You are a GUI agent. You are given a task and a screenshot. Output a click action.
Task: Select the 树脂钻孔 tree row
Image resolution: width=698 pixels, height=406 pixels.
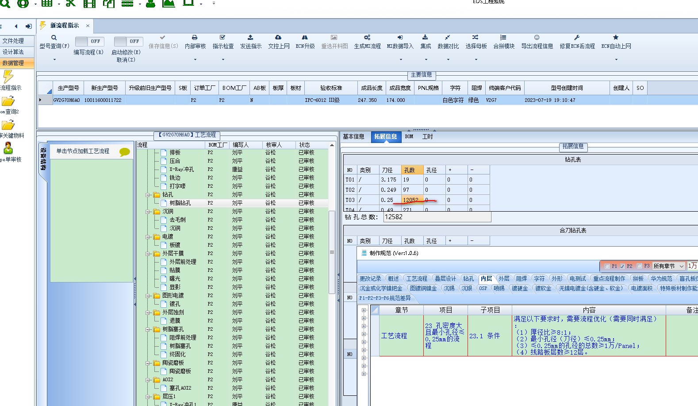[232, 203]
